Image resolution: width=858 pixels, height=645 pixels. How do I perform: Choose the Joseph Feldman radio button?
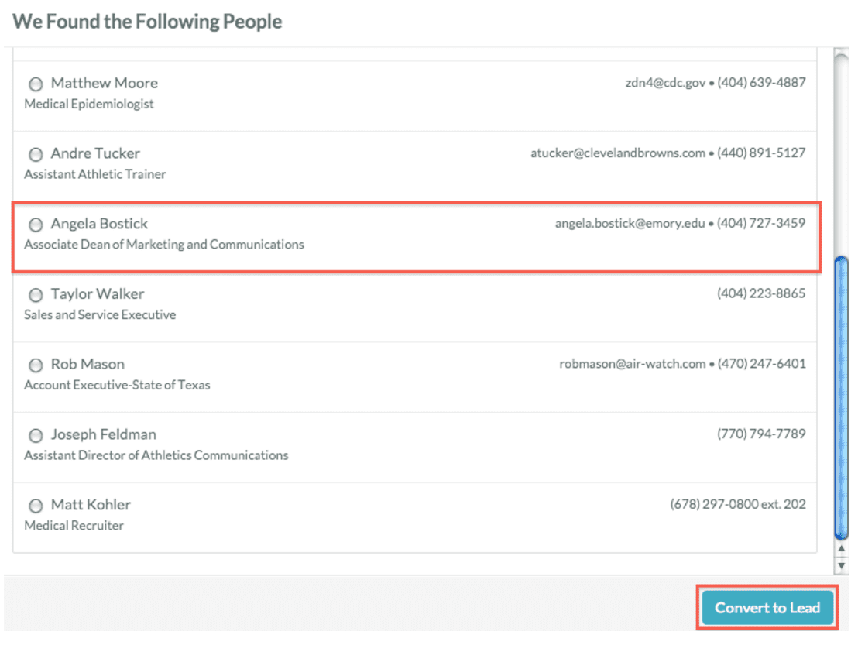(x=36, y=436)
